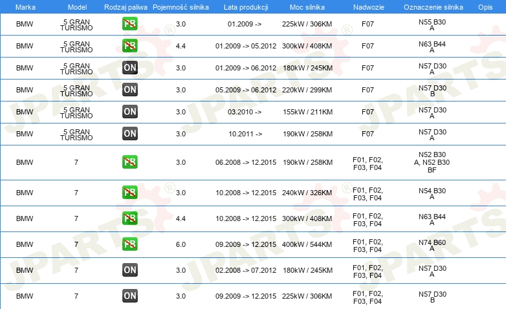
Task: Click the Opis column header
Action: (485, 7)
